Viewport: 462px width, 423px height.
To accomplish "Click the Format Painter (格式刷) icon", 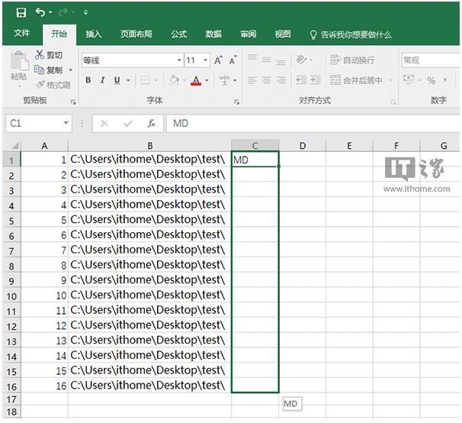I will (40, 85).
